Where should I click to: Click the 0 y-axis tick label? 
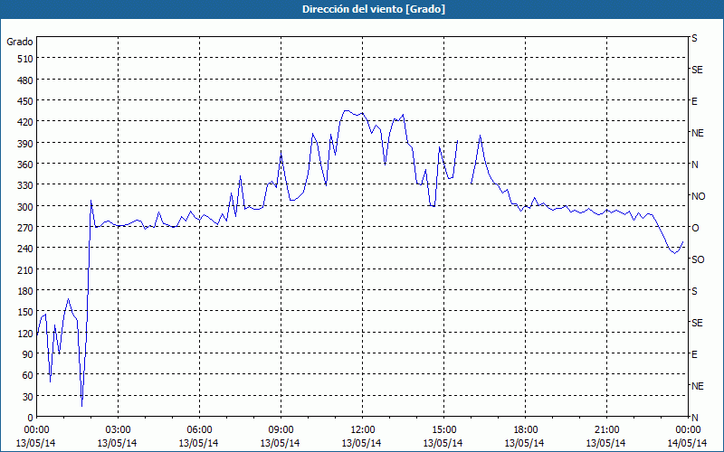31,418
